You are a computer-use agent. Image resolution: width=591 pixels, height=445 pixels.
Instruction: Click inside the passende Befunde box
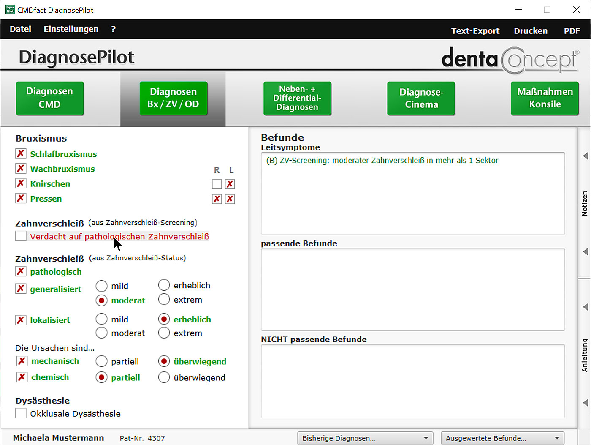[x=413, y=289]
